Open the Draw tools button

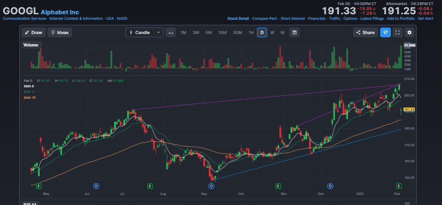[x=34, y=33]
